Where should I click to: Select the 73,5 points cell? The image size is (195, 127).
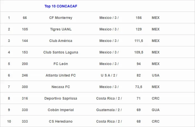(x=138, y=87)
